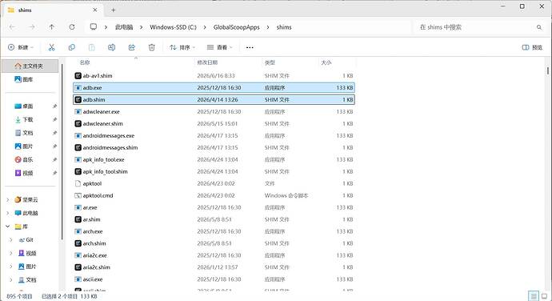Click GlobalScoopApps in the breadcrumb
552x301 pixels.
(236, 27)
